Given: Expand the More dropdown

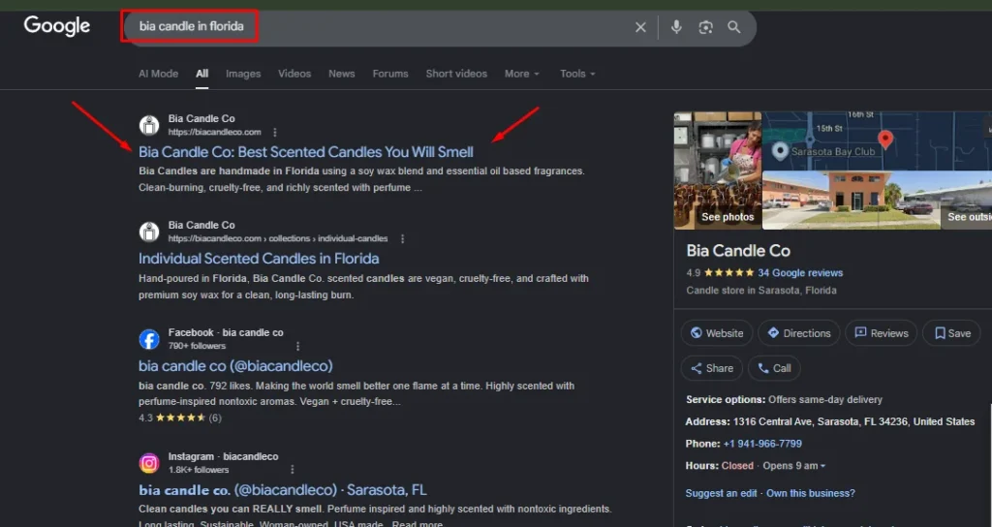Looking at the screenshot, I should click(x=522, y=74).
